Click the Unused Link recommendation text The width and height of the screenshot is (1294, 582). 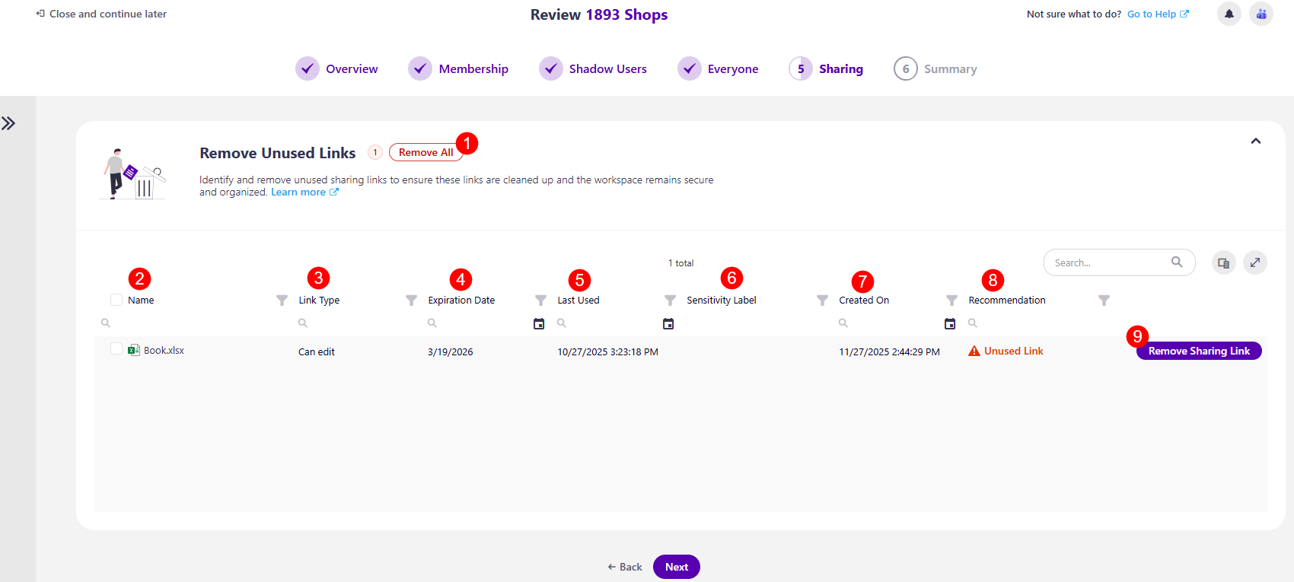(x=1013, y=351)
